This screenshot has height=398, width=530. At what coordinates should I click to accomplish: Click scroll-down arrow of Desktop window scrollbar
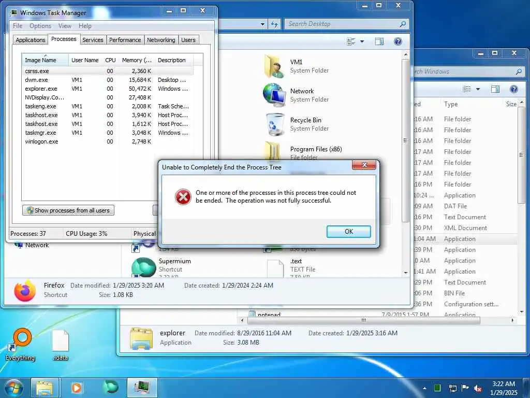click(x=406, y=273)
